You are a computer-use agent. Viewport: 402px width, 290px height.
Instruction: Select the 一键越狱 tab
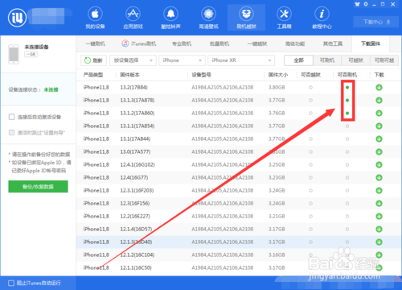click(257, 43)
